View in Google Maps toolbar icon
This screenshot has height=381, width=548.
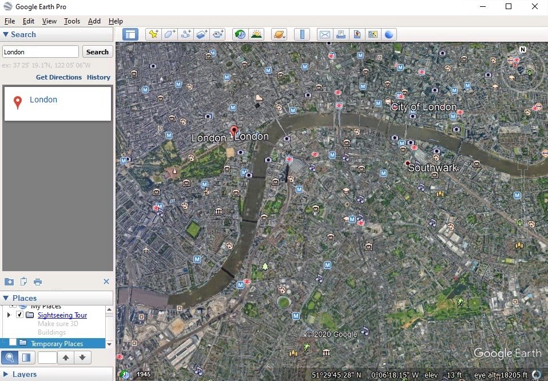373,34
